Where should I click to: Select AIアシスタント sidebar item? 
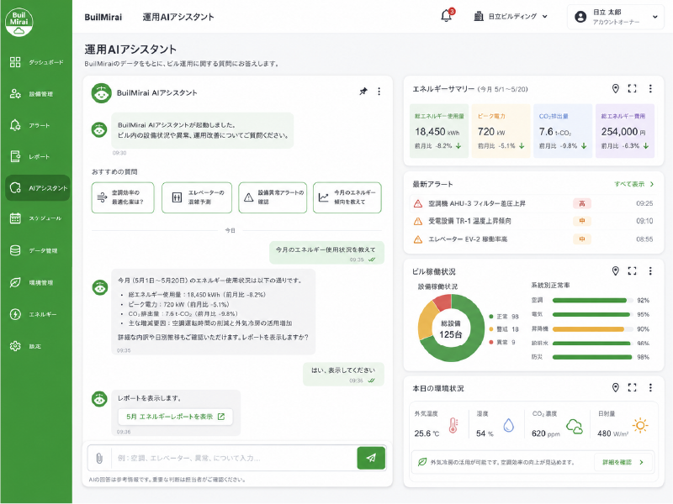tap(37, 187)
